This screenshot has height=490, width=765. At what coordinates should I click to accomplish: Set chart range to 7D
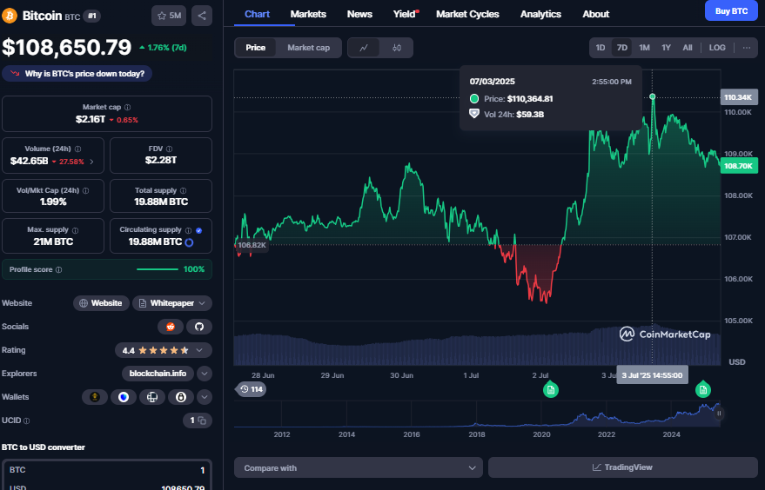[x=622, y=48]
